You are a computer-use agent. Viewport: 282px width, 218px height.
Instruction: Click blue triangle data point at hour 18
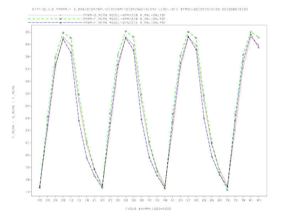tap(87, 158)
